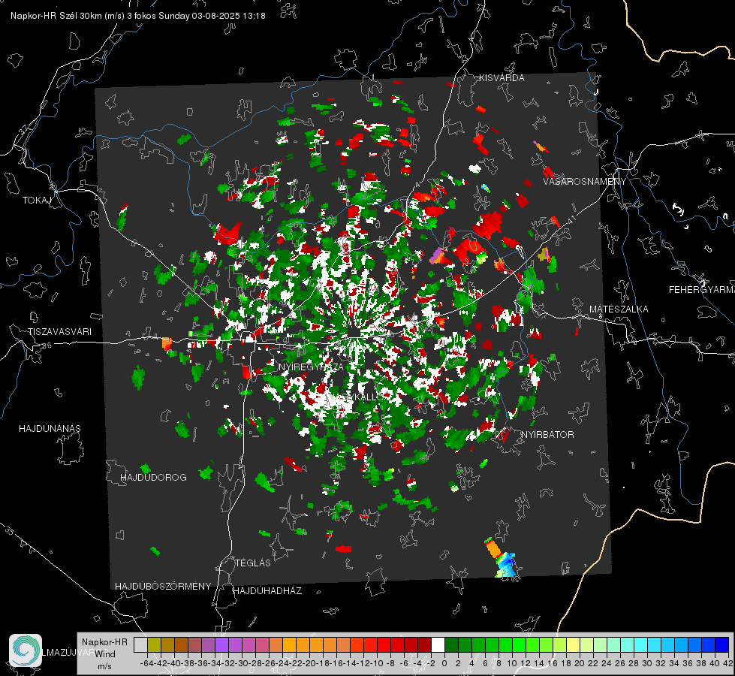
Task: Click the m/s unit label in legend
Action: point(104,666)
